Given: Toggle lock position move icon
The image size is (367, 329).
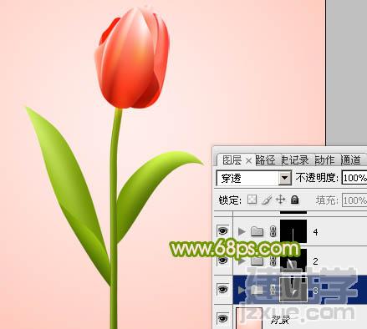Looking at the screenshot, I should pyautogui.click(x=281, y=200).
